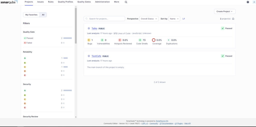The height and width of the screenshot is (127, 256).
Task: Click the search magnifier icon in top navigation
Action: (x=126, y=2)
